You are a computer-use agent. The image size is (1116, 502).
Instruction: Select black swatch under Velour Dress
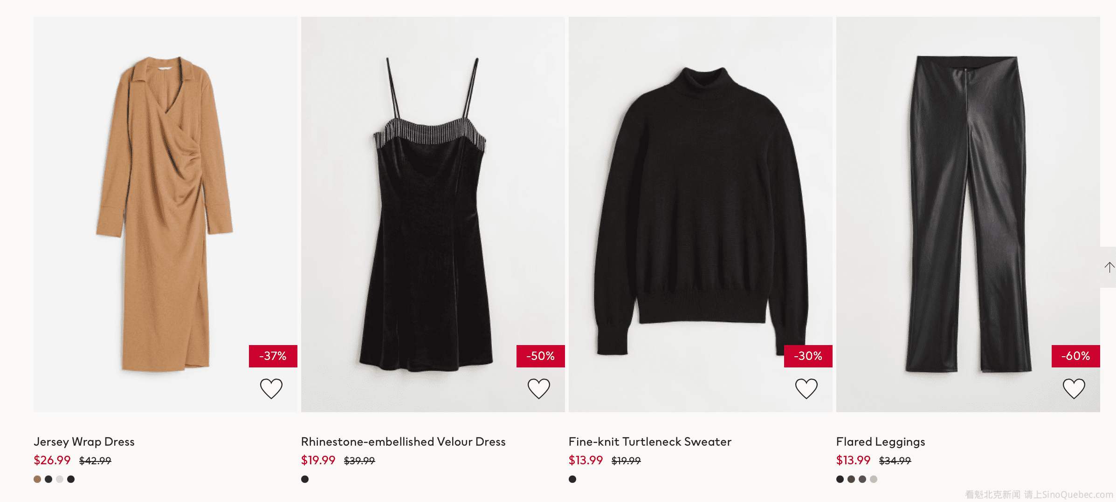click(x=305, y=479)
